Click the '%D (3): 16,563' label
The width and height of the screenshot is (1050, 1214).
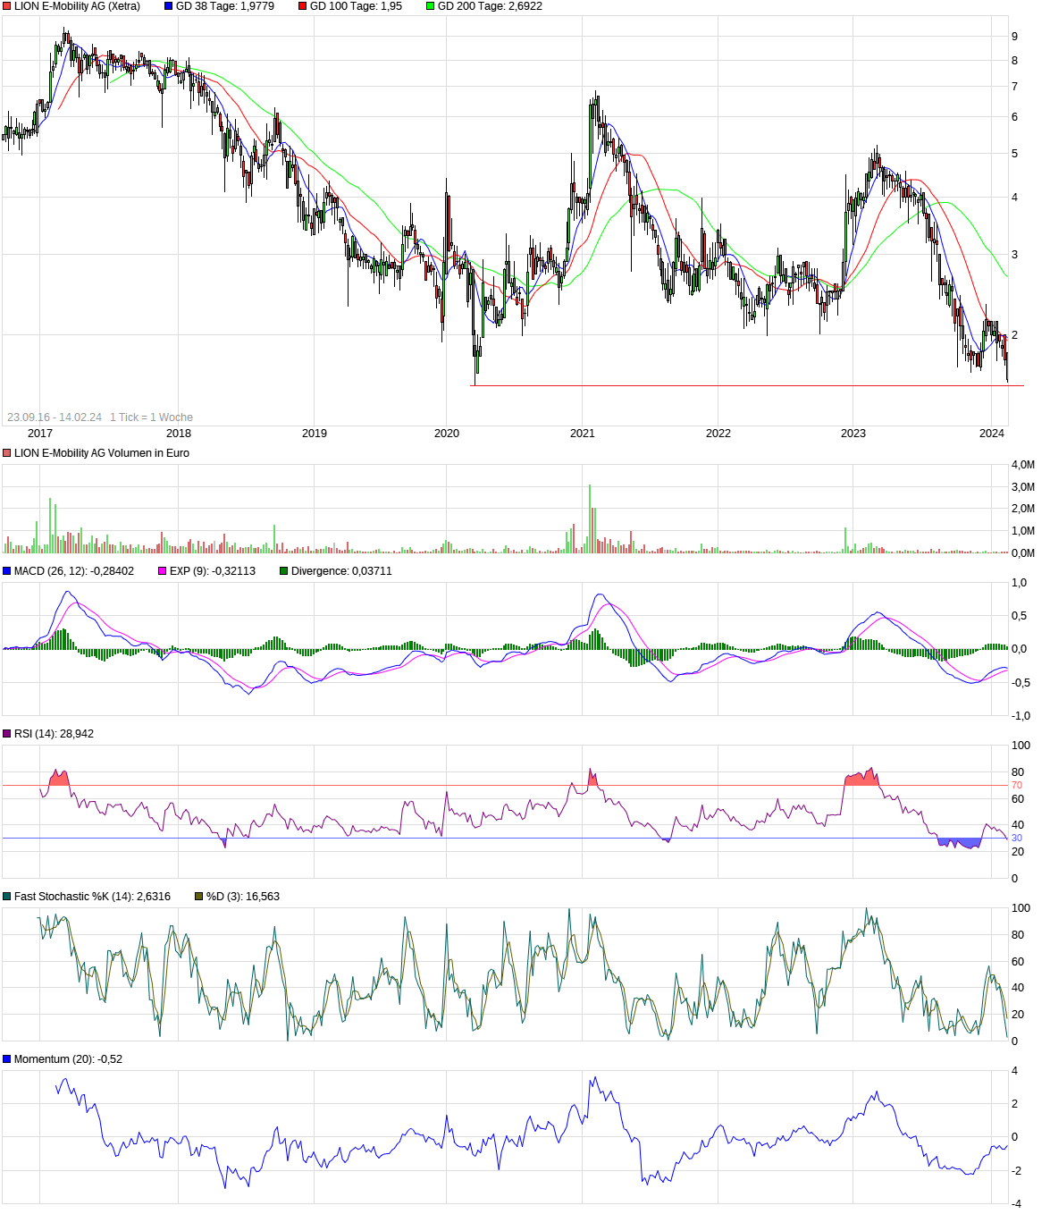(x=243, y=897)
